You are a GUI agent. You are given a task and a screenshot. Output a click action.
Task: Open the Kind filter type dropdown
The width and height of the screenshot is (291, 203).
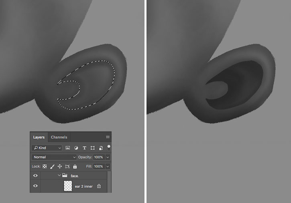47,148
